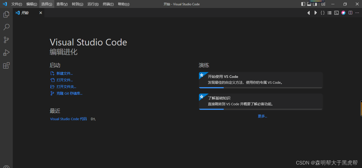Click the 编辑进化 subtitle text
Screen dimensions: 362x168
(64, 52)
